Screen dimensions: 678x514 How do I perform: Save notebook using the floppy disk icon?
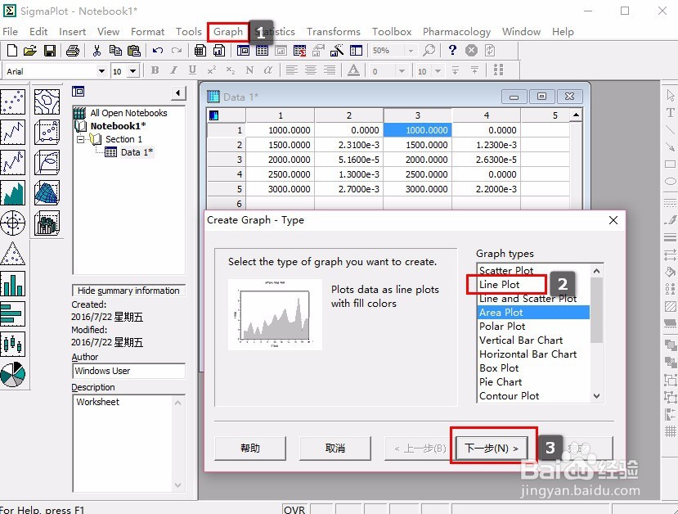(x=50, y=51)
